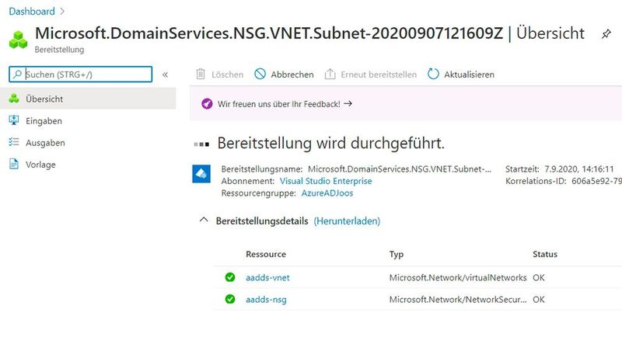Open the AzureADJoos resource group link

pos(327,193)
